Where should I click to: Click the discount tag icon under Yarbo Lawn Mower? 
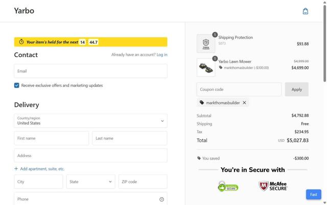point(221,67)
